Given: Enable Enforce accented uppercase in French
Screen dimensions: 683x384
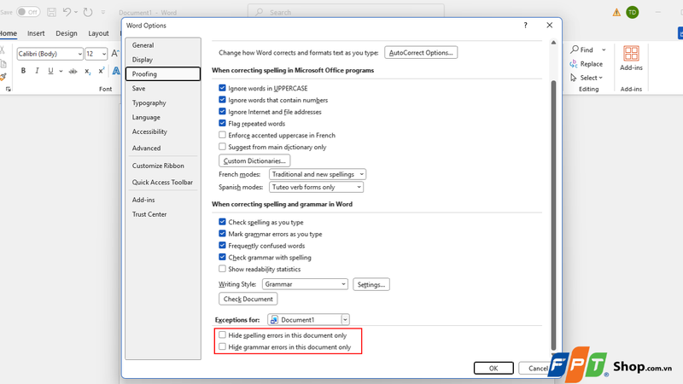Looking at the screenshot, I should (222, 135).
